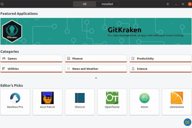192x128 pixels.
Task: Click the Atom name label
Action: point(144,107)
